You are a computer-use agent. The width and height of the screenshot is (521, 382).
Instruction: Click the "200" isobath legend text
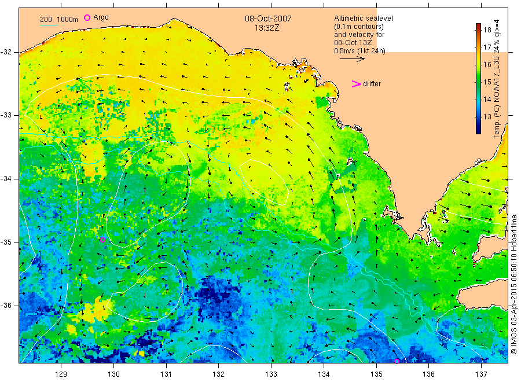pos(46,20)
